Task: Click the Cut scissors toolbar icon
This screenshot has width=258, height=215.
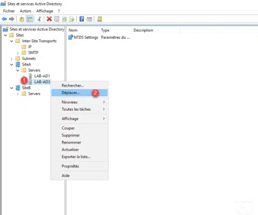Action: pyautogui.click(x=40, y=19)
